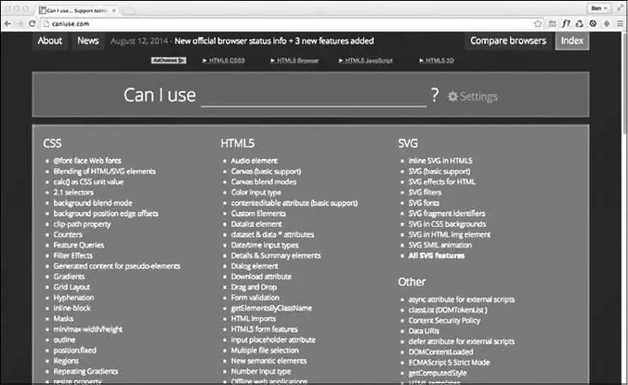The height and width of the screenshot is (385, 628).
Task: Open async attribute for external scripts
Action: click(461, 299)
